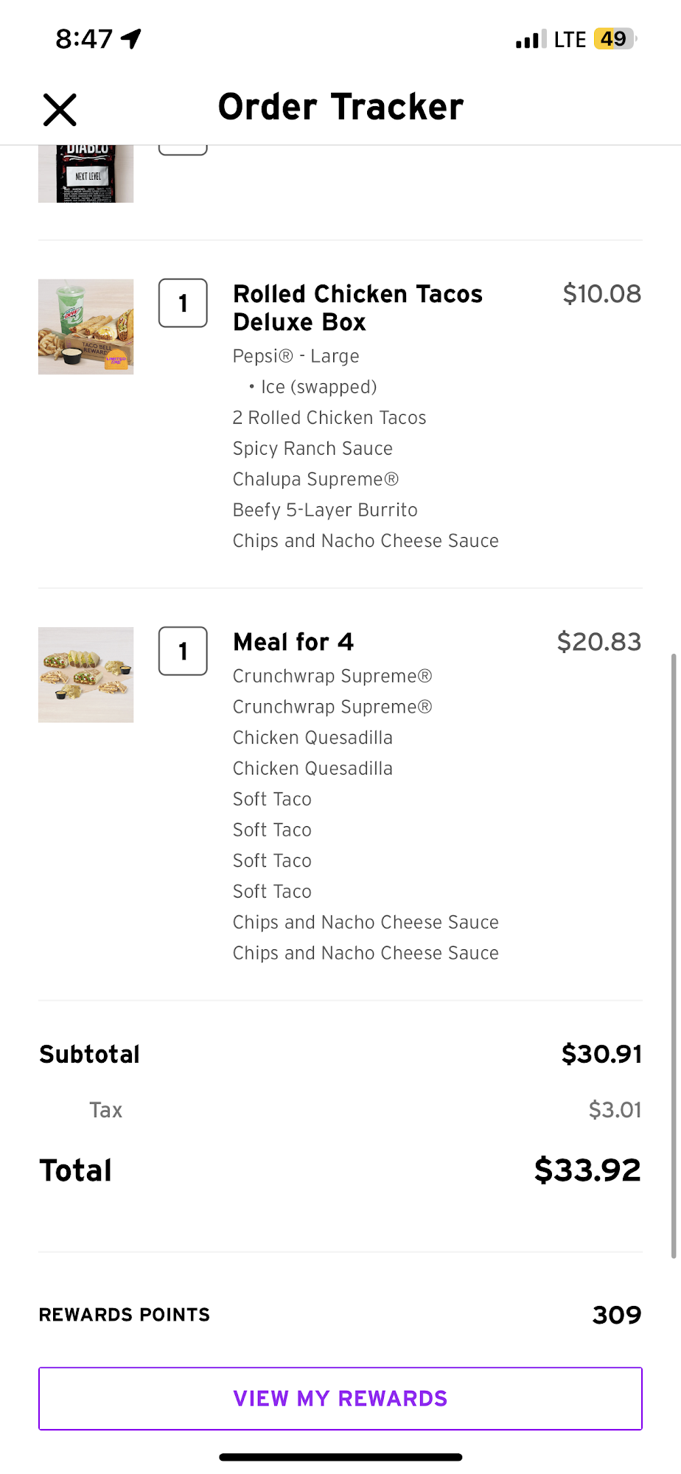Tap the location arrow status icon
The height and width of the screenshot is (1474, 681).
coord(131,38)
